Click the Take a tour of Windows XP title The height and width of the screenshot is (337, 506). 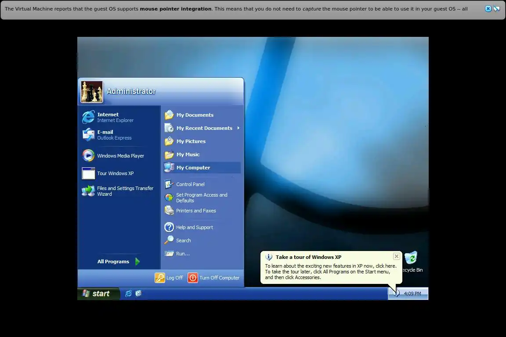[x=308, y=257]
